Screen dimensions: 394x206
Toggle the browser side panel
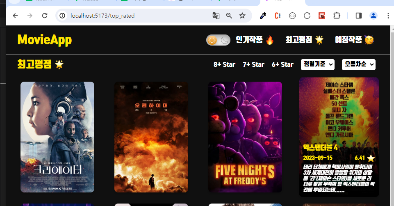359,16
